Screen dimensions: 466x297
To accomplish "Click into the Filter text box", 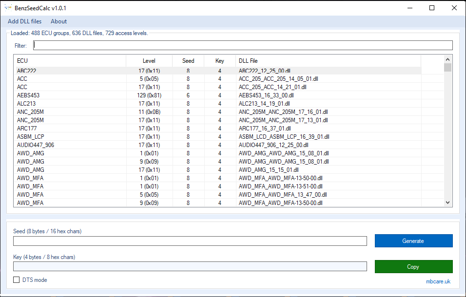I will [243, 45].
